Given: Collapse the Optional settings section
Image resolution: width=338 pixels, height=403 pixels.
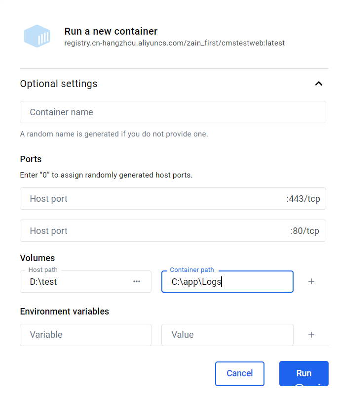Looking at the screenshot, I should [x=319, y=84].
